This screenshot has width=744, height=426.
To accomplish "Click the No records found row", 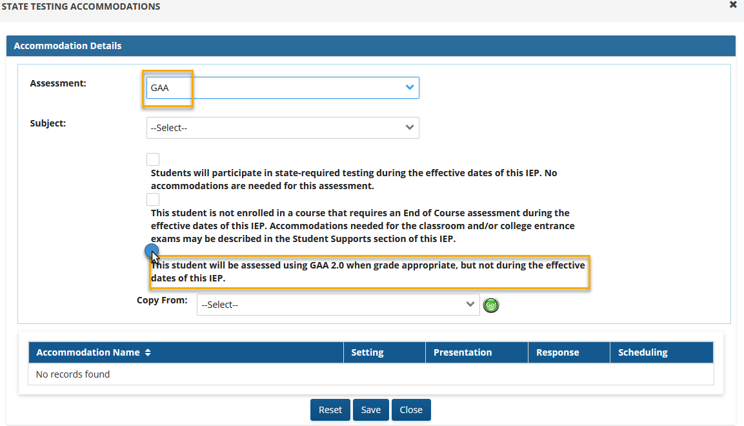I will pos(370,374).
